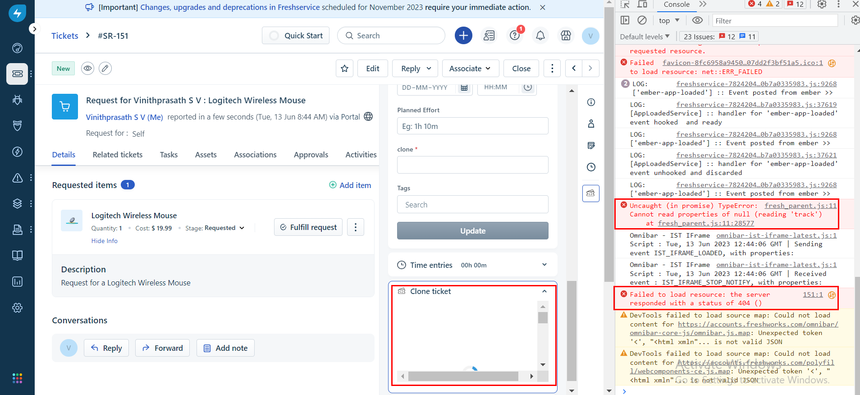This screenshot has width=860, height=395.
Task: Click the console Filter input
Action: [x=774, y=21]
